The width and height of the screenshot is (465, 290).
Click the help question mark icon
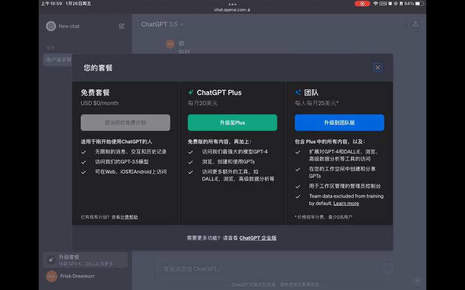[x=417, y=281]
